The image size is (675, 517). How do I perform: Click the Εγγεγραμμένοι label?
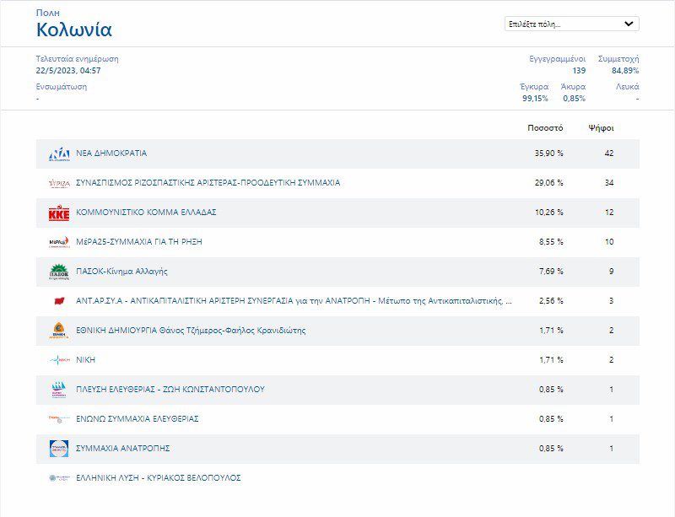pos(558,59)
